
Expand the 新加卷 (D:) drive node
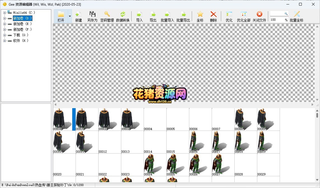point(4,18)
